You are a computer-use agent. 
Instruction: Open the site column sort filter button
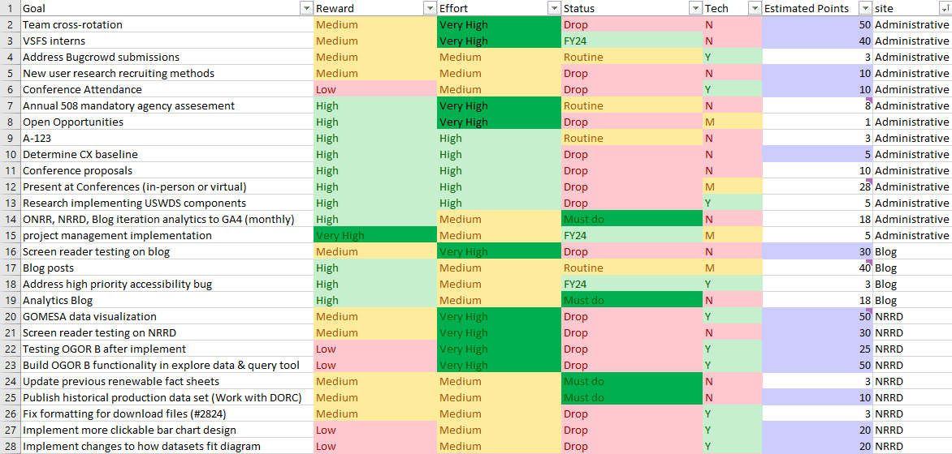tap(945, 8)
